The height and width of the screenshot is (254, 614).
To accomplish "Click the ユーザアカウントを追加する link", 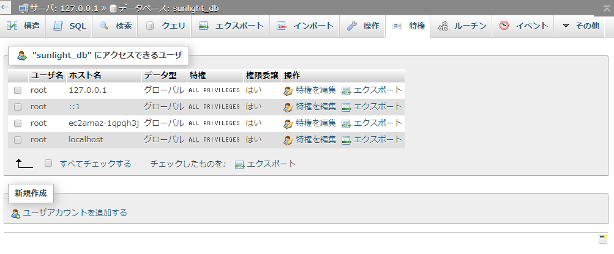I will point(75,212).
